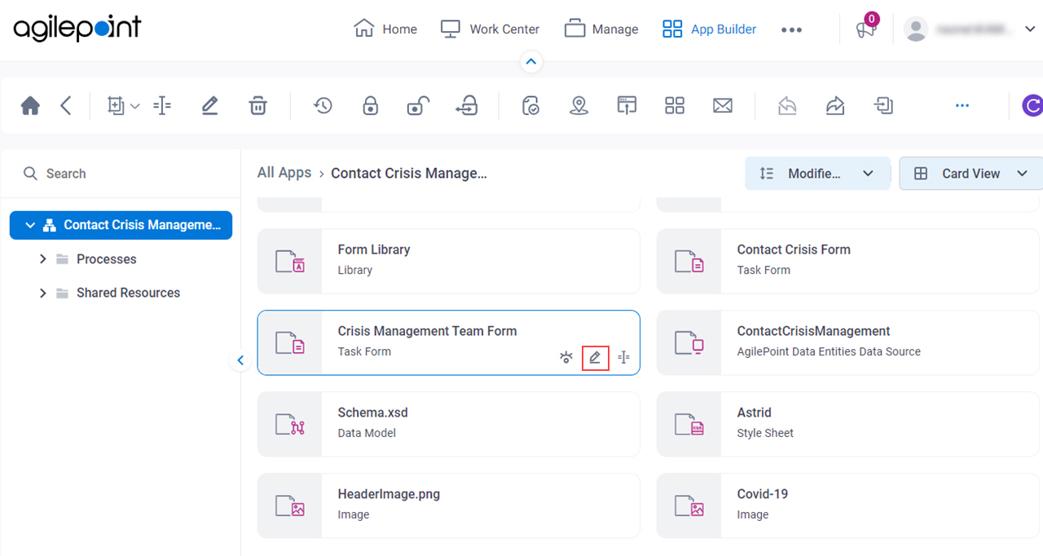Select the Shared Resources folder
Viewport: 1043px width, 556px height.
[x=128, y=293]
